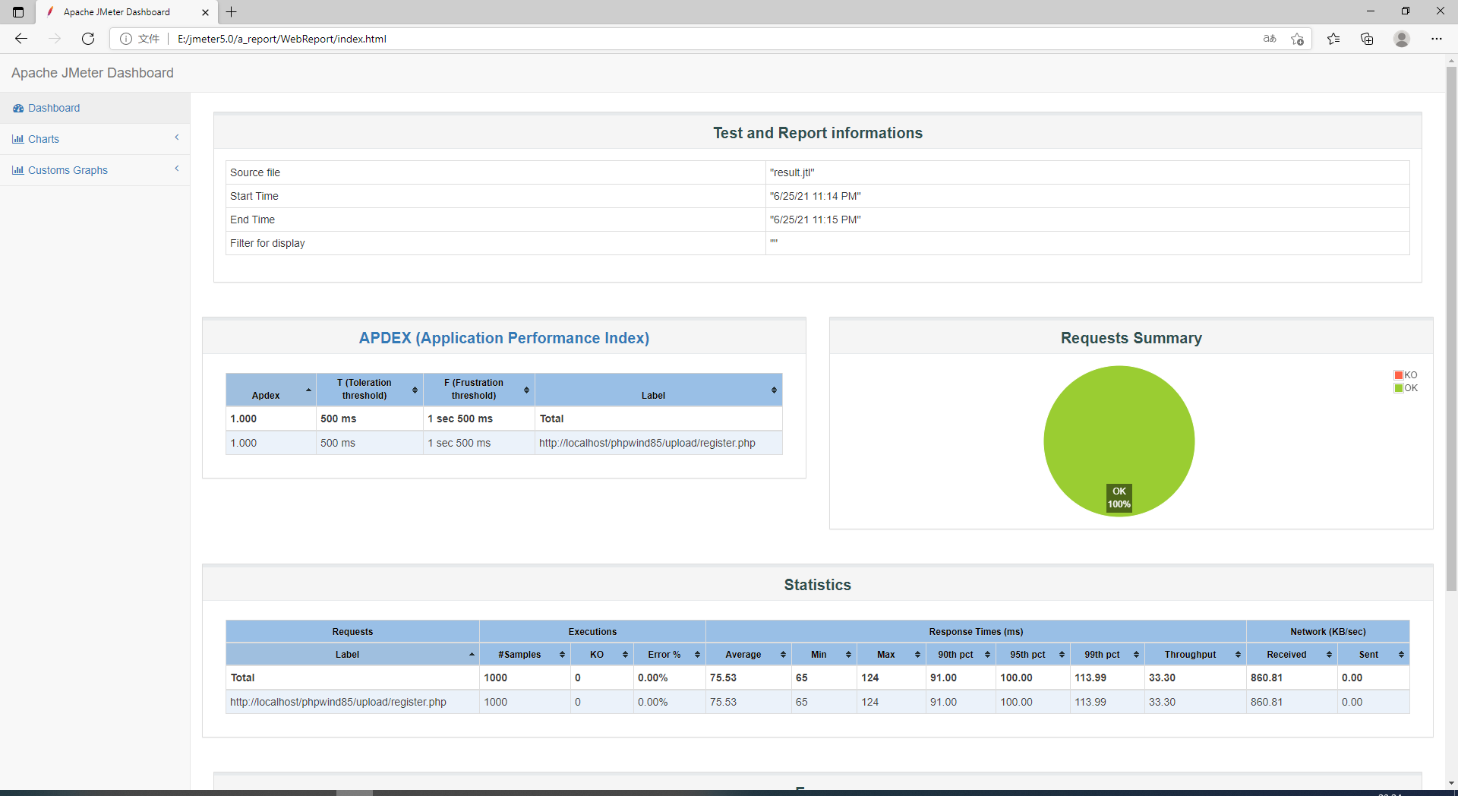
Task: Sort Statistics table by #Samples
Action: [525, 655]
